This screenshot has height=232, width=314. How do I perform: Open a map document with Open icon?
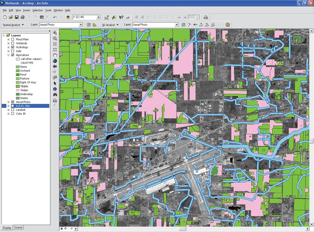pyautogui.click(x=11, y=17)
